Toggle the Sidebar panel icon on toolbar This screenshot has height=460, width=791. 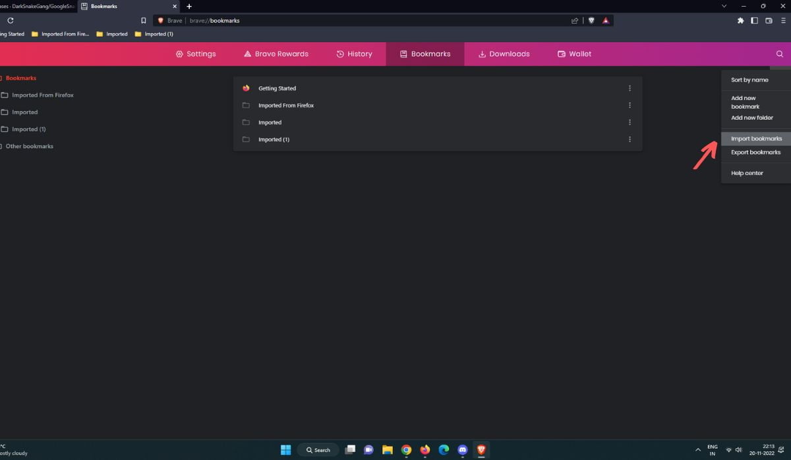pyautogui.click(x=754, y=20)
